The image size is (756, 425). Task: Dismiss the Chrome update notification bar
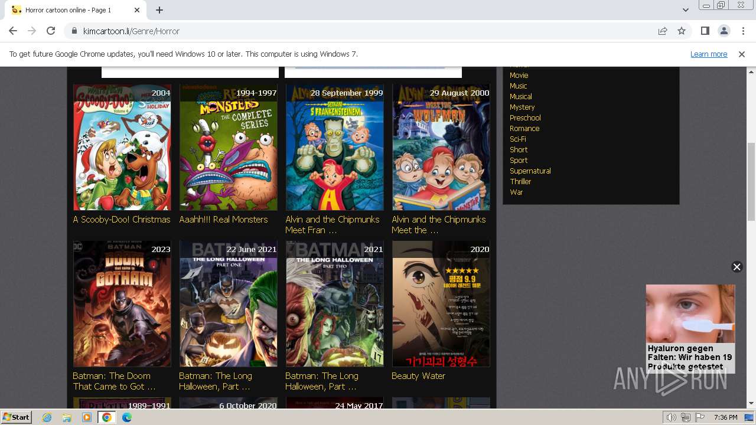click(x=742, y=54)
